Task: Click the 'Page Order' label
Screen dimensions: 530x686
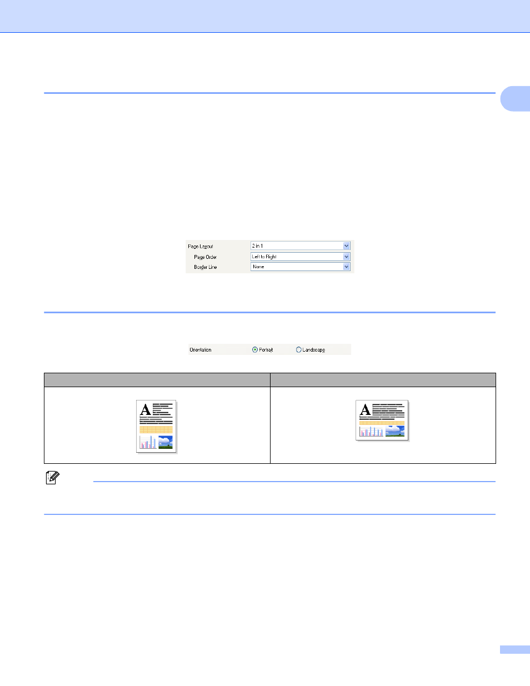Action: [x=206, y=257]
